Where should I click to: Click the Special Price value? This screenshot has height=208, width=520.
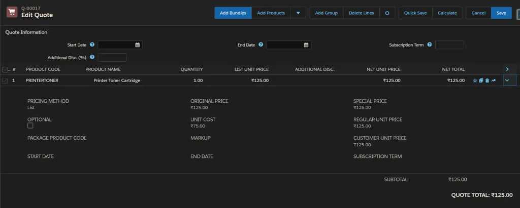[362, 108]
